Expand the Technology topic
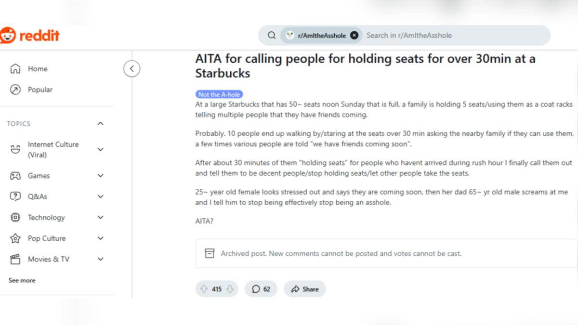578x325 pixels. pos(101,217)
